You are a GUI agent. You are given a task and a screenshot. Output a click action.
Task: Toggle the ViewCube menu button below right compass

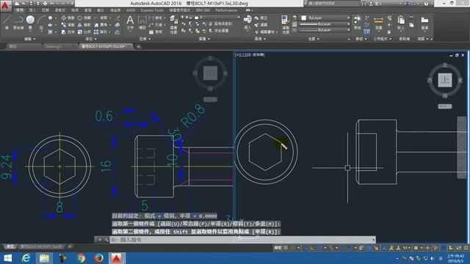coord(445,106)
